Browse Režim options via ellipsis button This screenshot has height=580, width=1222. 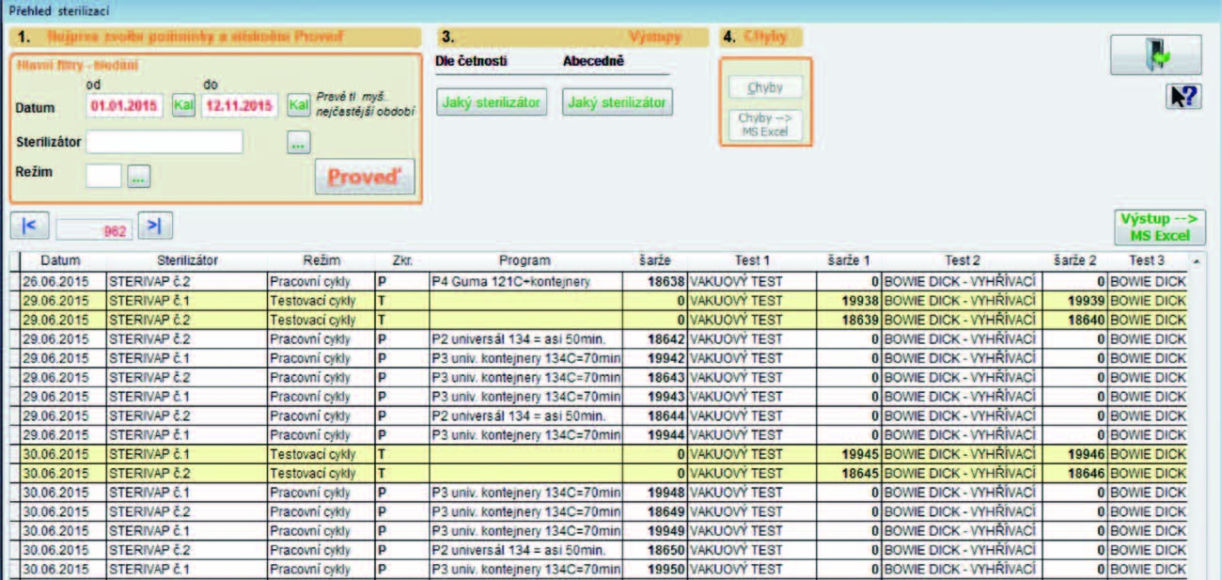(x=138, y=176)
